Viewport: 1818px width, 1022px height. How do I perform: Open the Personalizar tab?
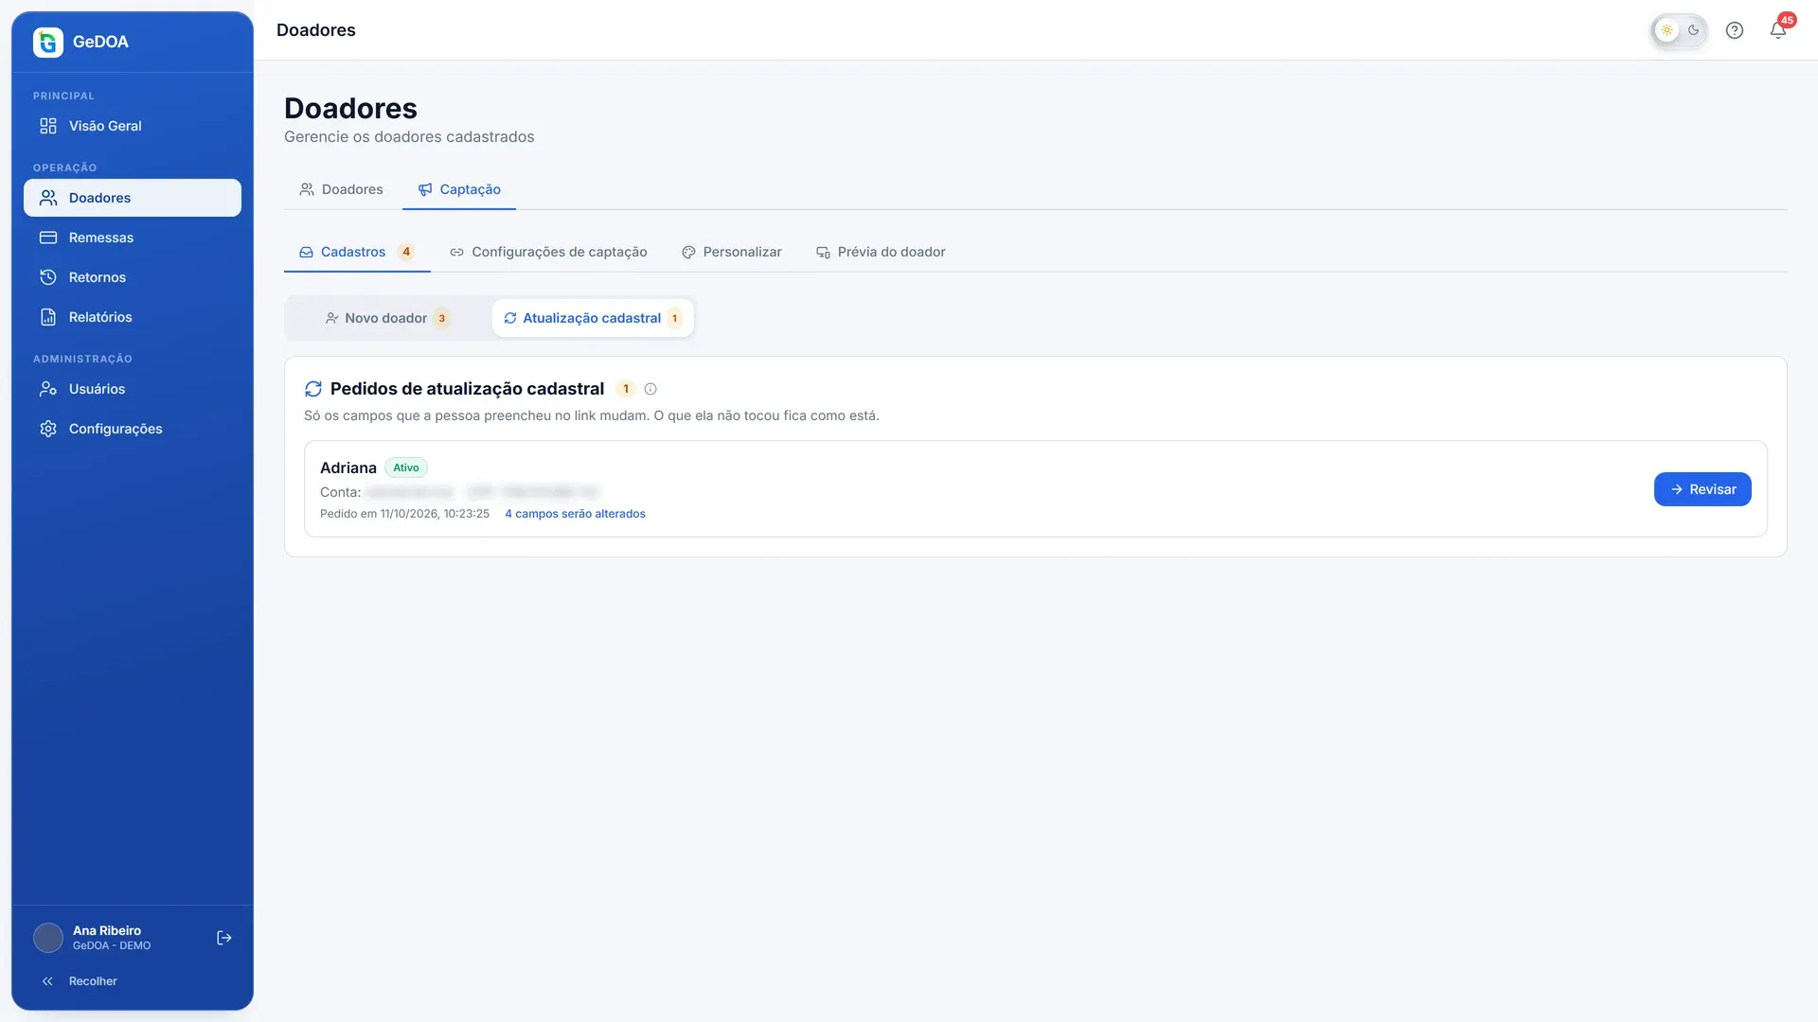(x=732, y=252)
